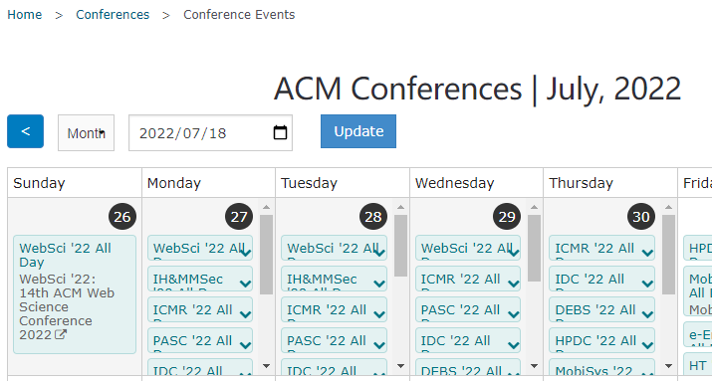
Task: Open Conferences breadcrumb link
Action: click(113, 15)
